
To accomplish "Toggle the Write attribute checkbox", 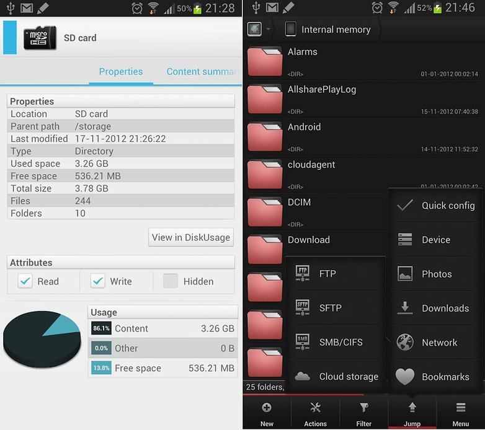I will [x=98, y=281].
